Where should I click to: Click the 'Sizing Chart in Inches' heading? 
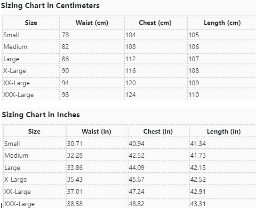click(x=41, y=115)
